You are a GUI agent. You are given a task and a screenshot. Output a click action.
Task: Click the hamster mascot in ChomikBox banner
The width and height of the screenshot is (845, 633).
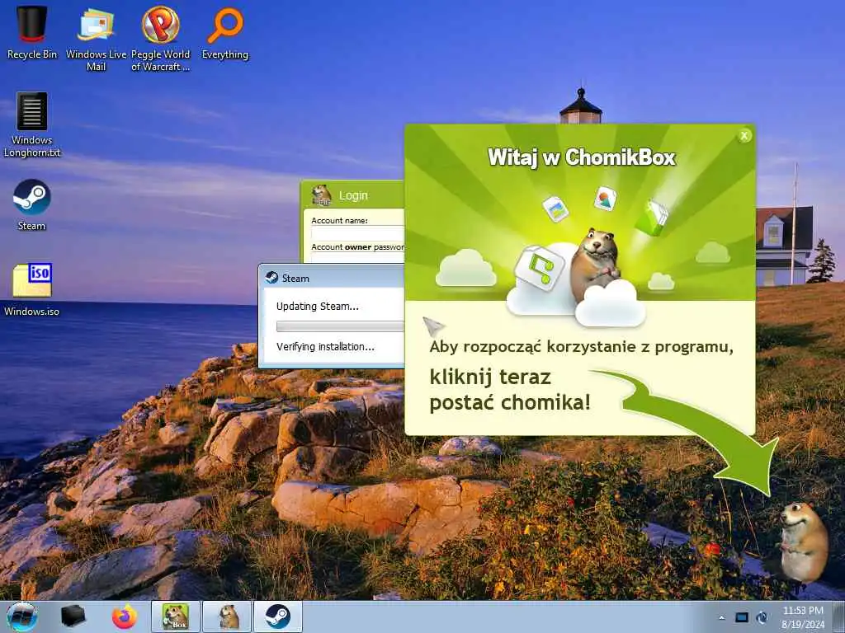(594, 264)
